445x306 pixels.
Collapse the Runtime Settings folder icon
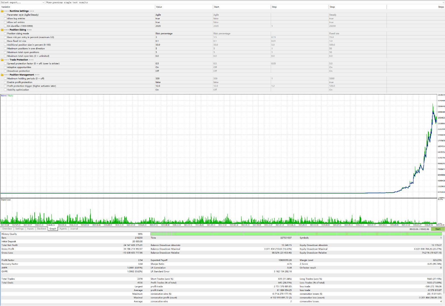pyautogui.click(x=2, y=11)
